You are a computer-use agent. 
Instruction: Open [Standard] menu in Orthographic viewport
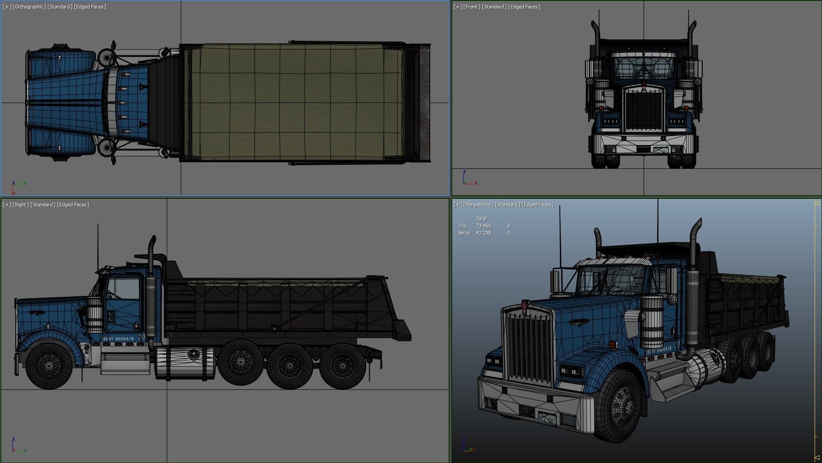pyautogui.click(x=60, y=7)
